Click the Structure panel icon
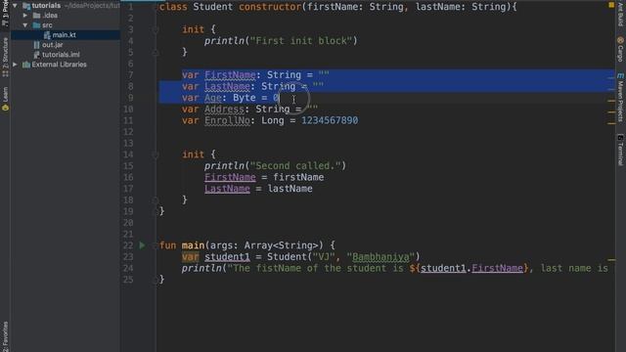626x352 pixels. click(x=5, y=73)
